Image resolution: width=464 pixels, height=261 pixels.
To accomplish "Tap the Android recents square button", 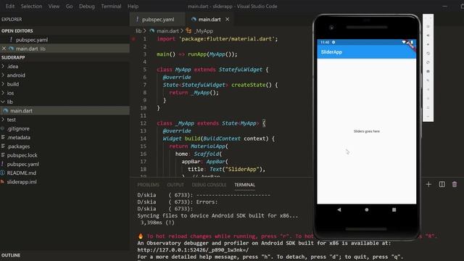I will [394, 210].
